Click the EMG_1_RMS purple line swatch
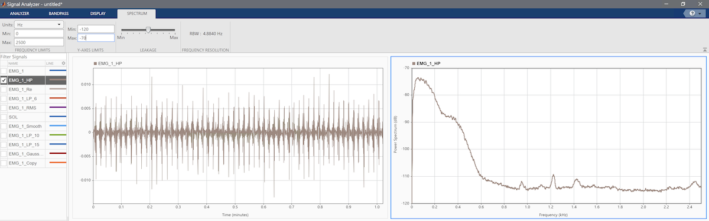Viewport: 709px width, 221px height. coord(57,107)
